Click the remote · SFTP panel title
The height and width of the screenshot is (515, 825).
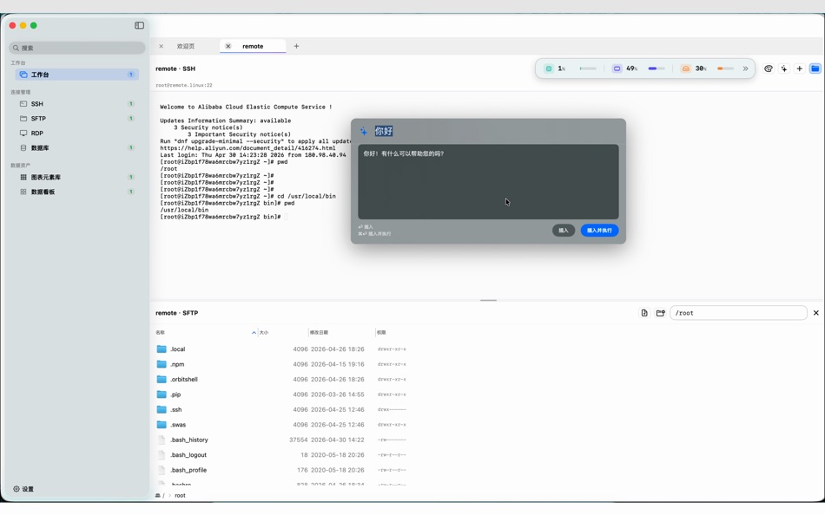[177, 313]
